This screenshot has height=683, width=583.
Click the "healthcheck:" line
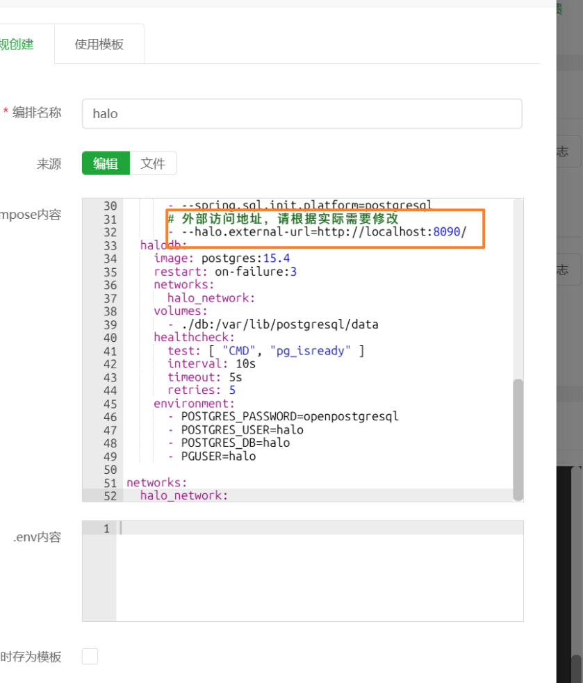194,338
